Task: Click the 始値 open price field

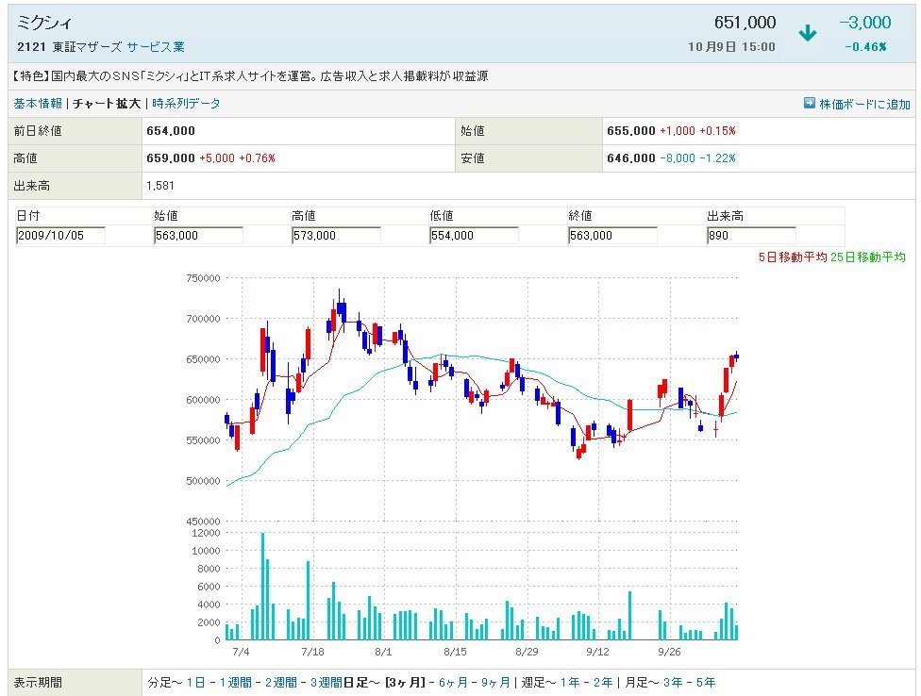Action: [198, 236]
